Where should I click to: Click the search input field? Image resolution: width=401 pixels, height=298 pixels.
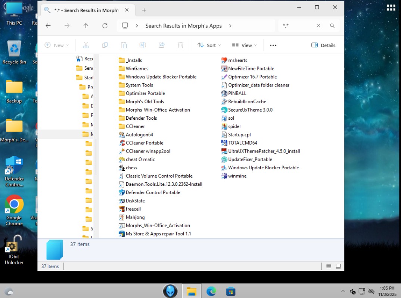coord(297,26)
